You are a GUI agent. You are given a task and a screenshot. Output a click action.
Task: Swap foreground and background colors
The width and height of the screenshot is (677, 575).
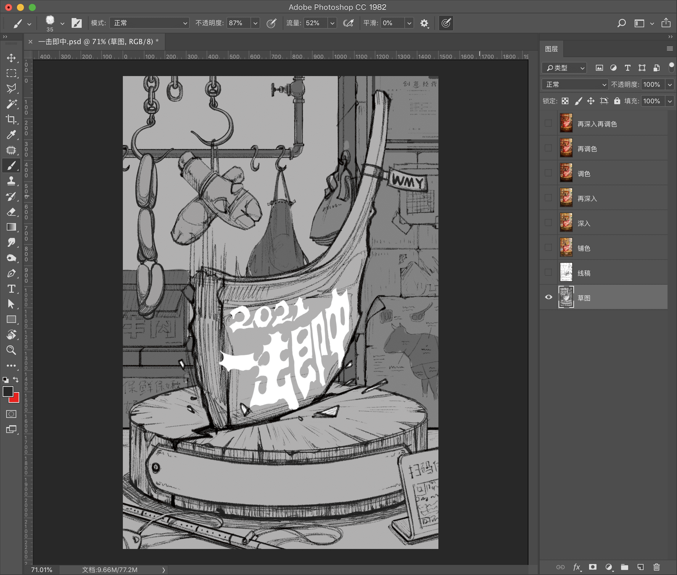pyautogui.click(x=16, y=380)
